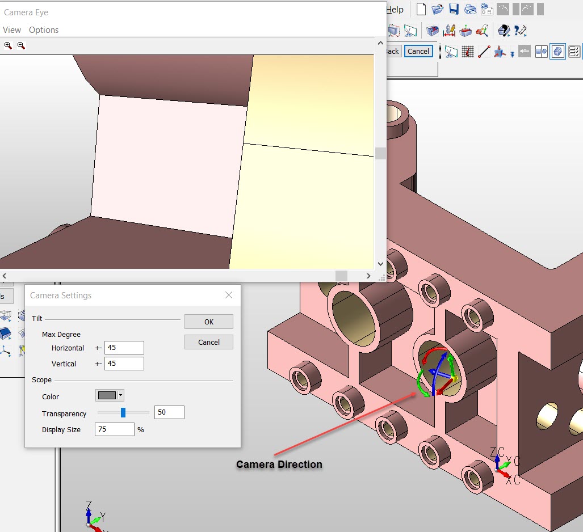This screenshot has width=583, height=532.
Task: Zoom out within the Camera Eye window
Action: tap(21, 45)
